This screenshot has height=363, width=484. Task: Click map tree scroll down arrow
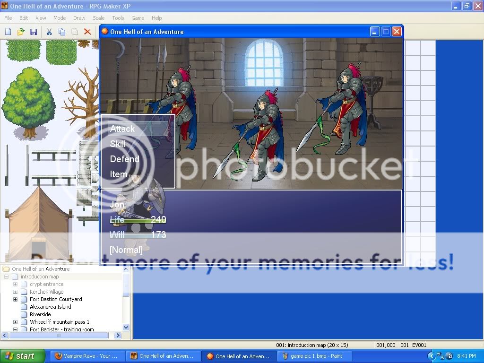(126, 328)
